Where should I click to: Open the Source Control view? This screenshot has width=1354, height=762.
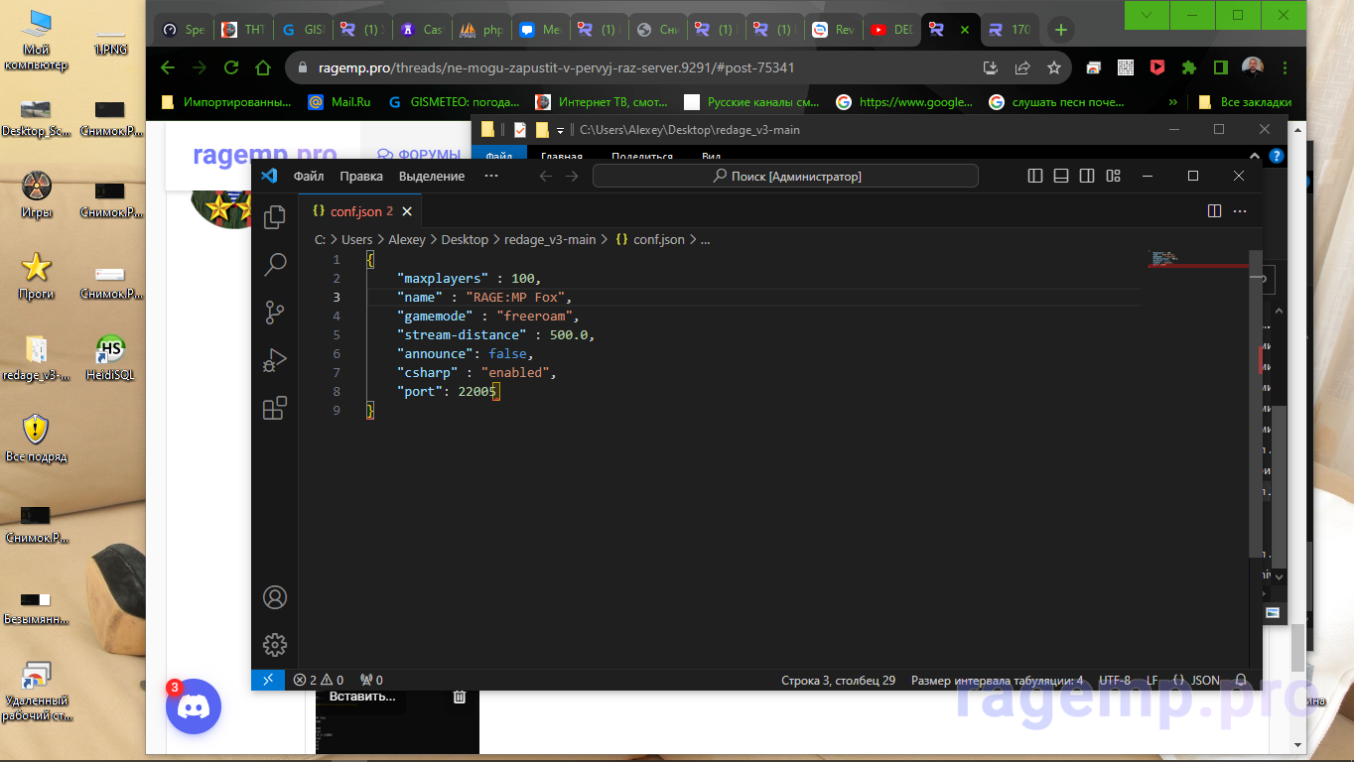[274, 312]
